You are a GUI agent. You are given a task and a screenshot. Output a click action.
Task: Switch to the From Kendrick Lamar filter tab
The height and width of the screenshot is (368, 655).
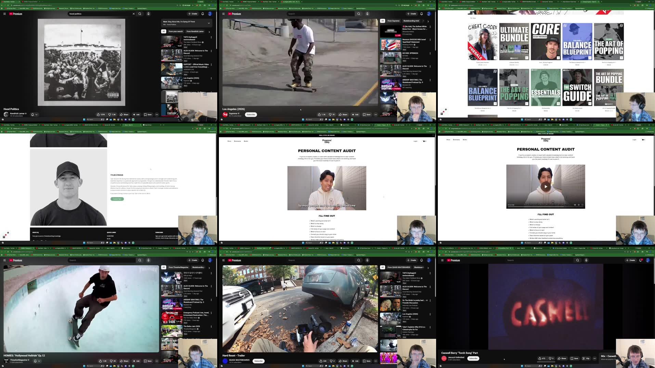tap(195, 31)
